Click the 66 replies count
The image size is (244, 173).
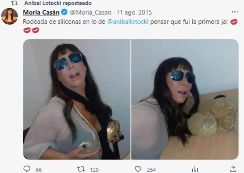click(39, 170)
